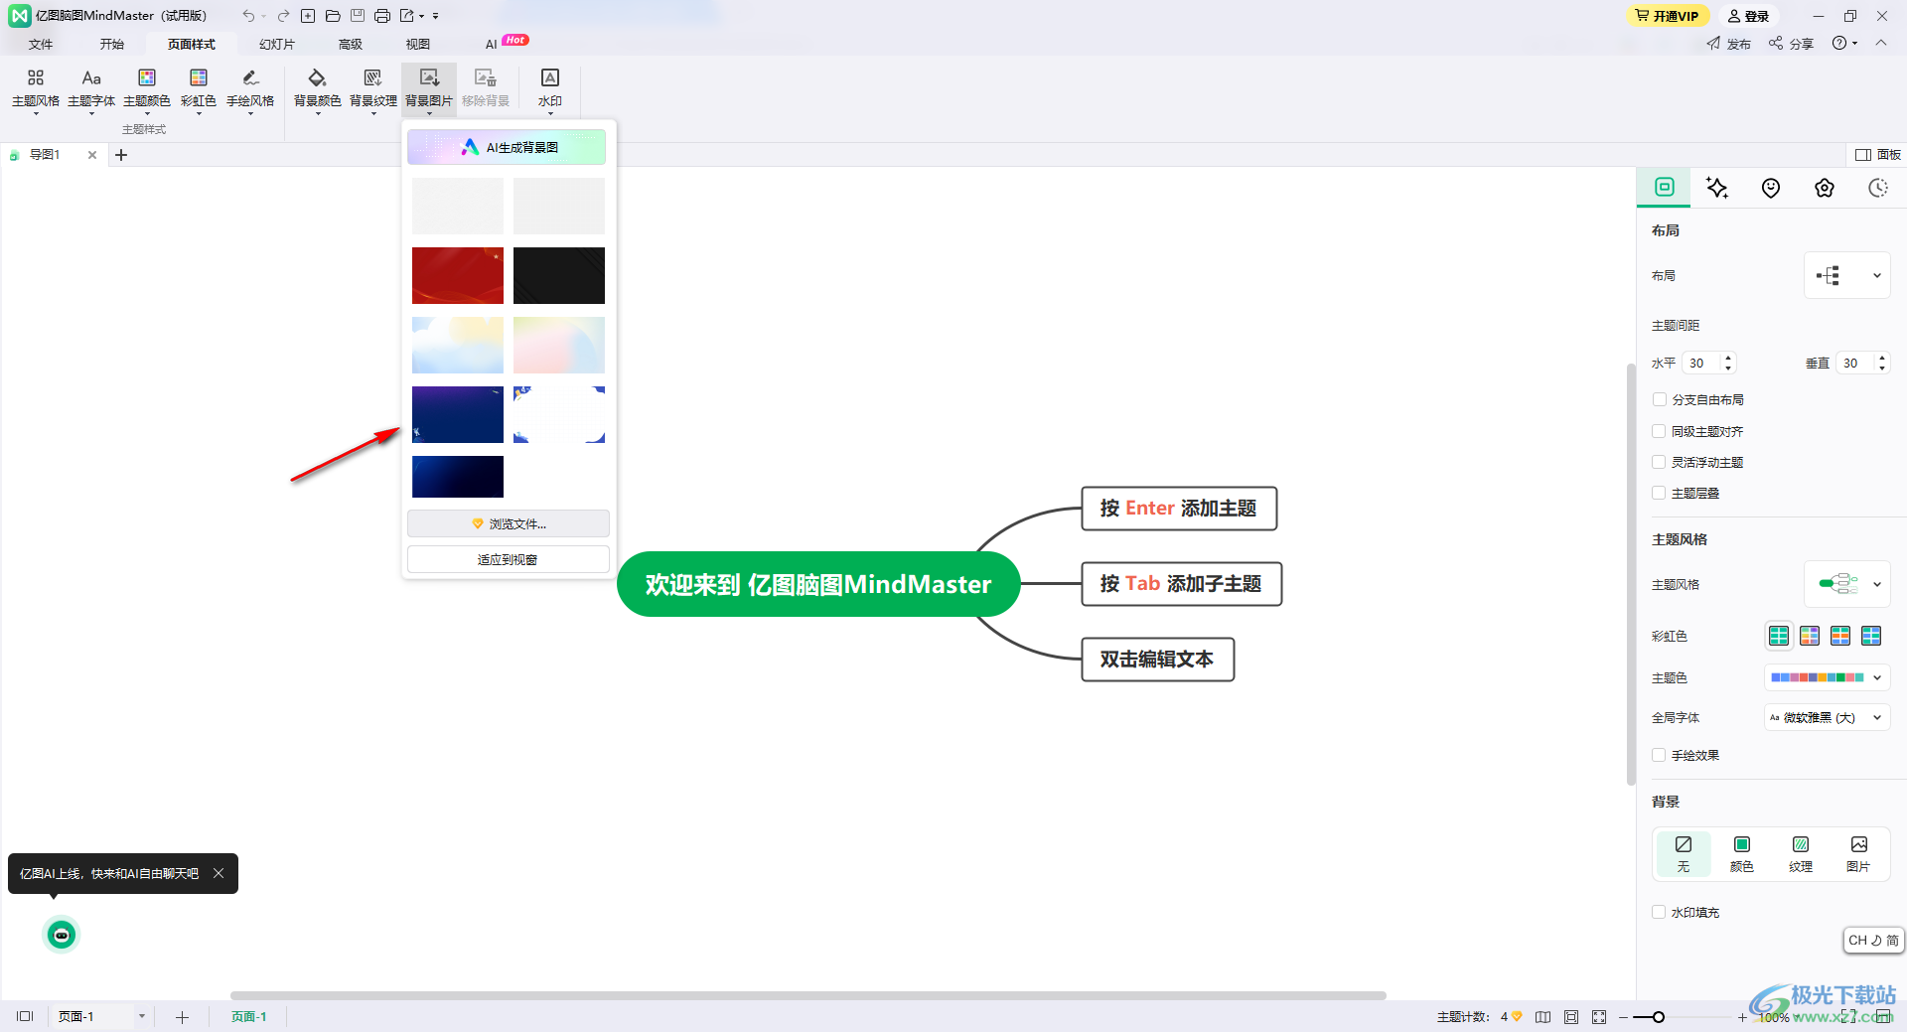
Task: Enable 水印填充 checkbox
Action: (x=1659, y=913)
